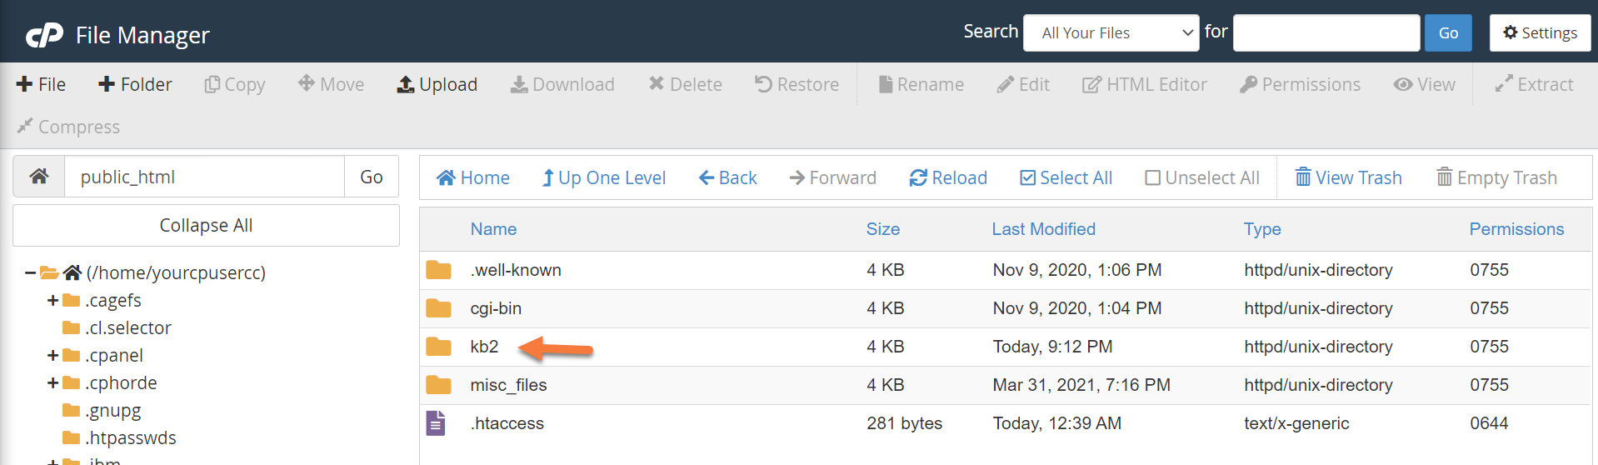
Task: Sort the list by Name column
Action: click(493, 229)
